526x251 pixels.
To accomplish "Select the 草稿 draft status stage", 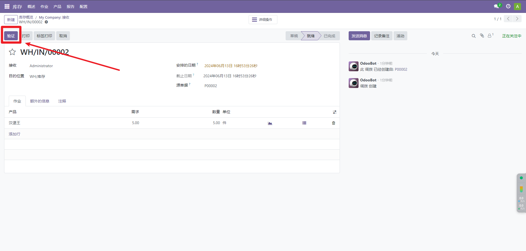I will 294,36.
